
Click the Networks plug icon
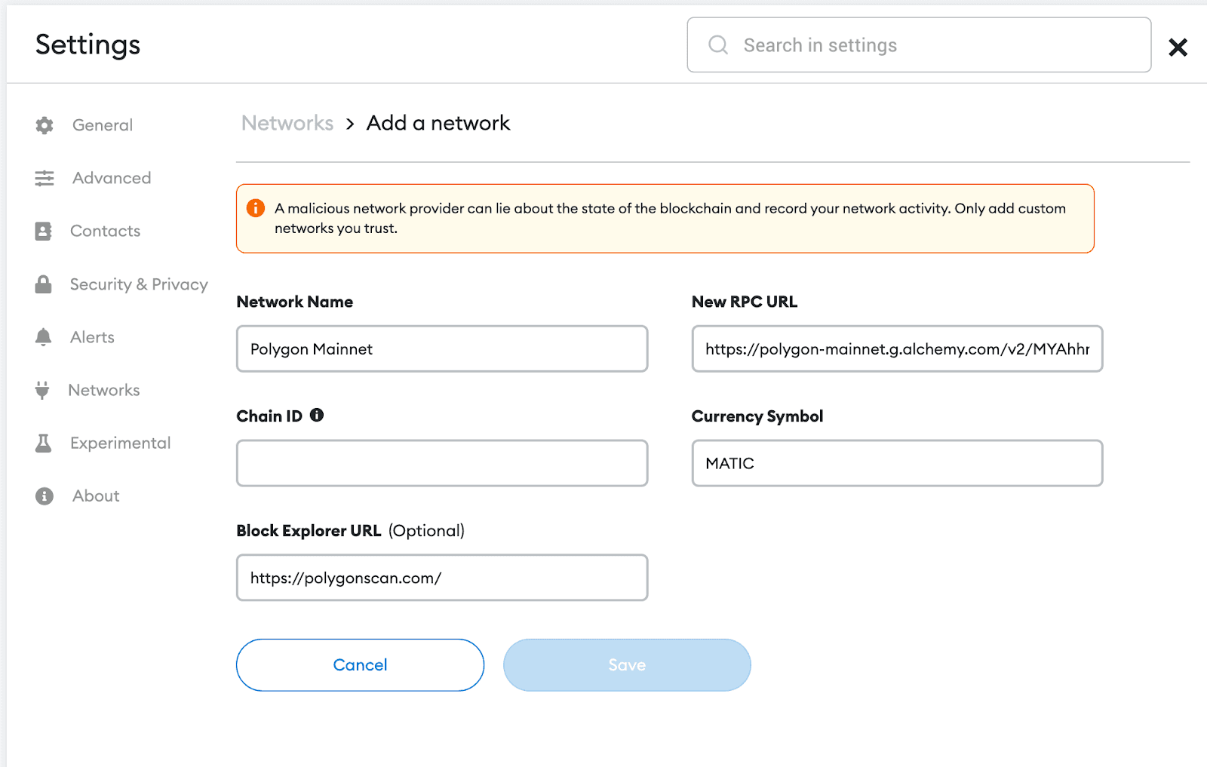click(44, 390)
